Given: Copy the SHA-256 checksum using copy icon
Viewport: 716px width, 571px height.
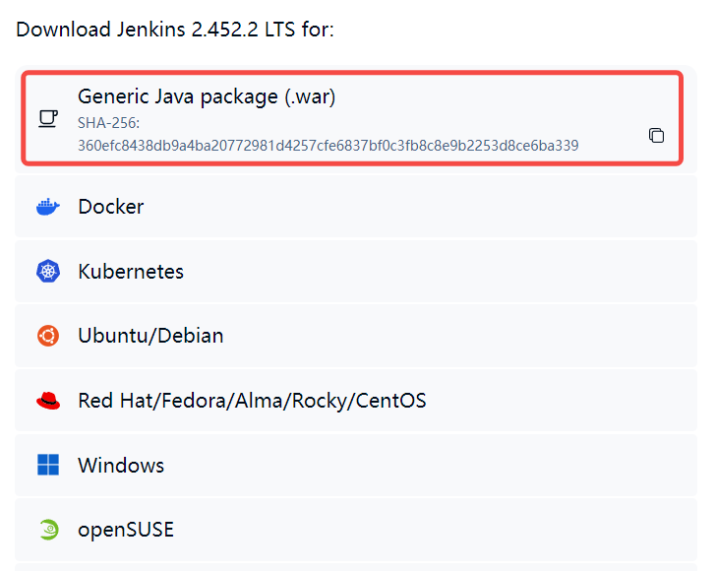Looking at the screenshot, I should 656,135.
